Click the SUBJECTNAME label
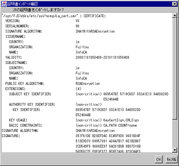Screen dimensions: 179x166 16,63
